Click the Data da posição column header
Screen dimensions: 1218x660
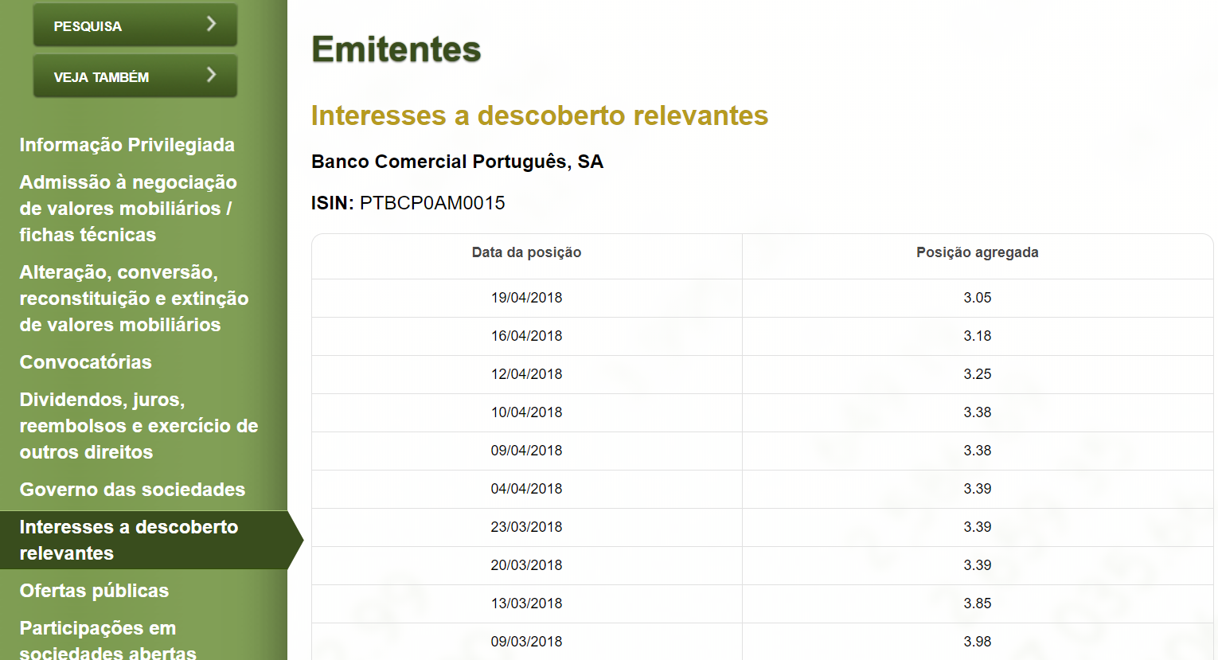pyautogui.click(x=526, y=252)
